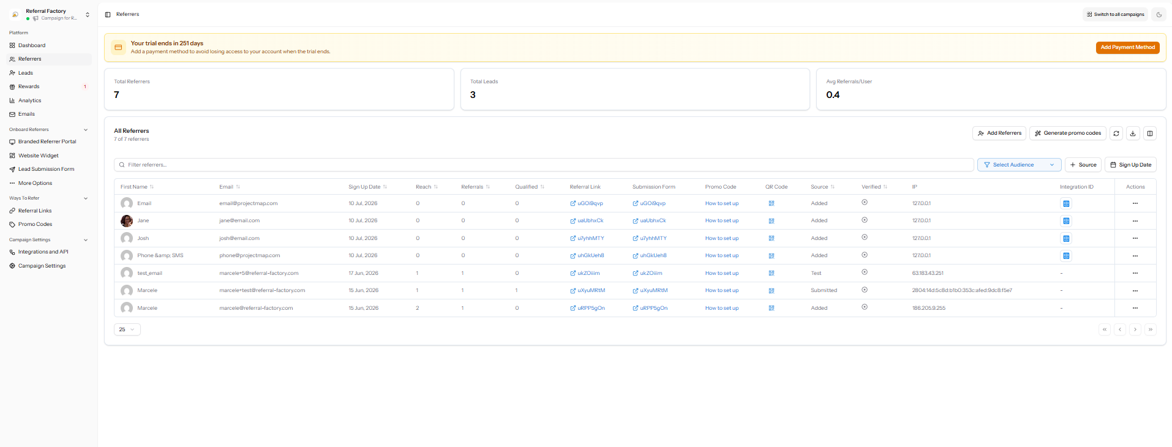The image size is (1172, 447).
Task: Click Add Referrers button
Action: point(999,133)
